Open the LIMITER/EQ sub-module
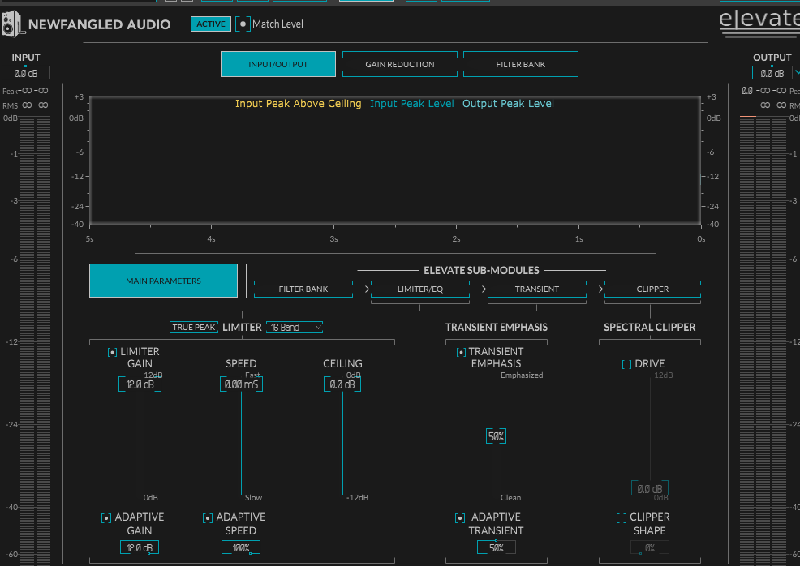The width and height of the screenshot is (800, 566). 420,289
